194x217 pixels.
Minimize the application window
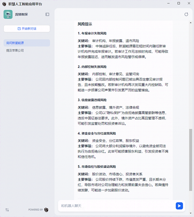pos(168,3)
